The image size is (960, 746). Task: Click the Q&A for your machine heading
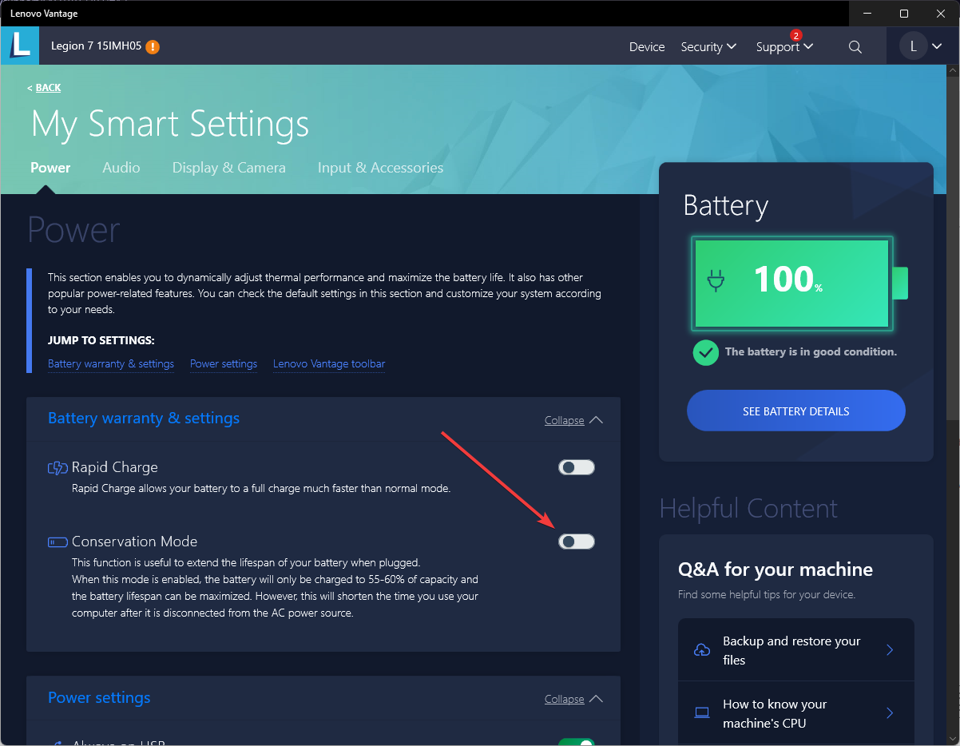pyautogui.click(x=776, y=569)
